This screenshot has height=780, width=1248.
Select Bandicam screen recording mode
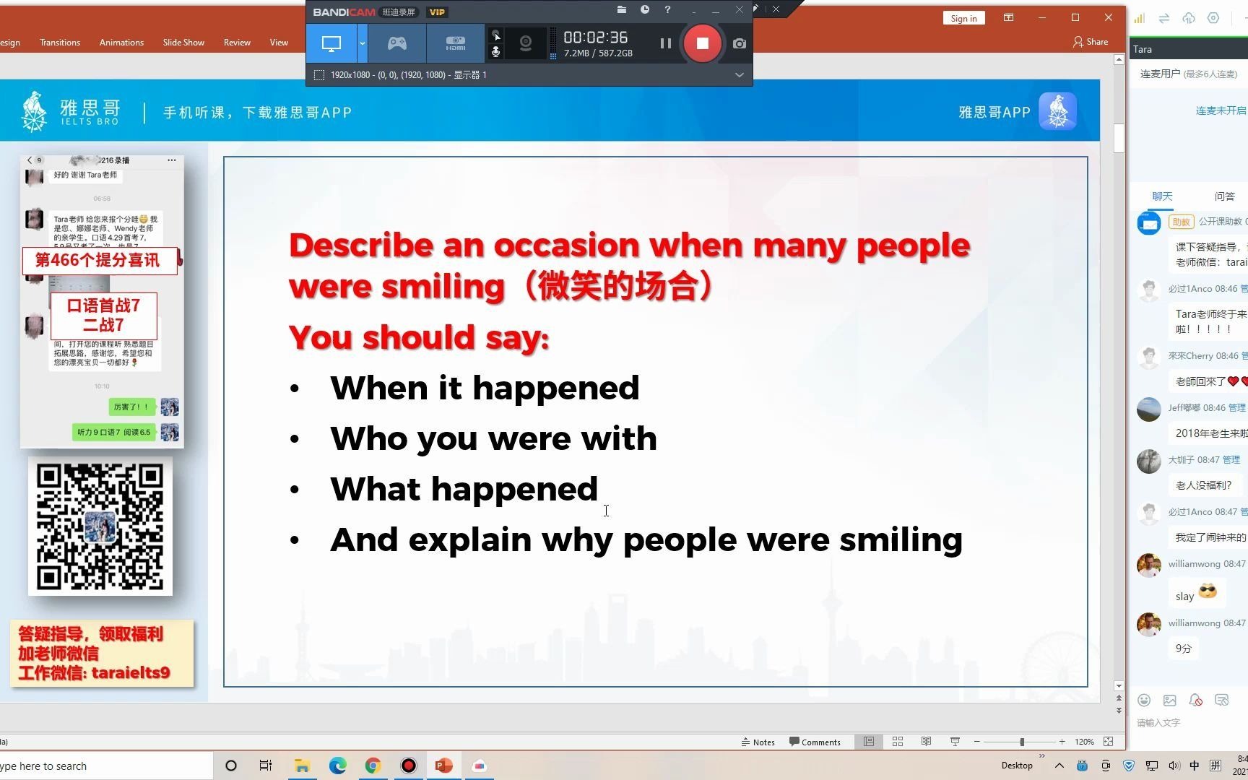[331, 43]
